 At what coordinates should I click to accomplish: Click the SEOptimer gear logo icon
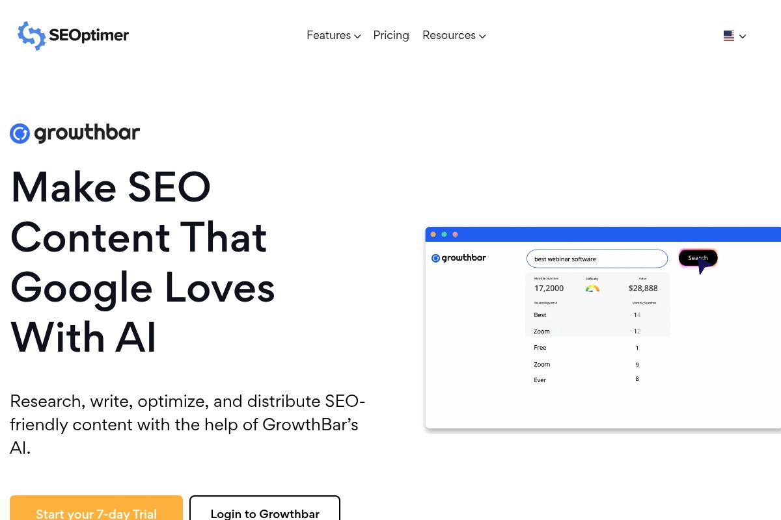click(x=31, y=36)
